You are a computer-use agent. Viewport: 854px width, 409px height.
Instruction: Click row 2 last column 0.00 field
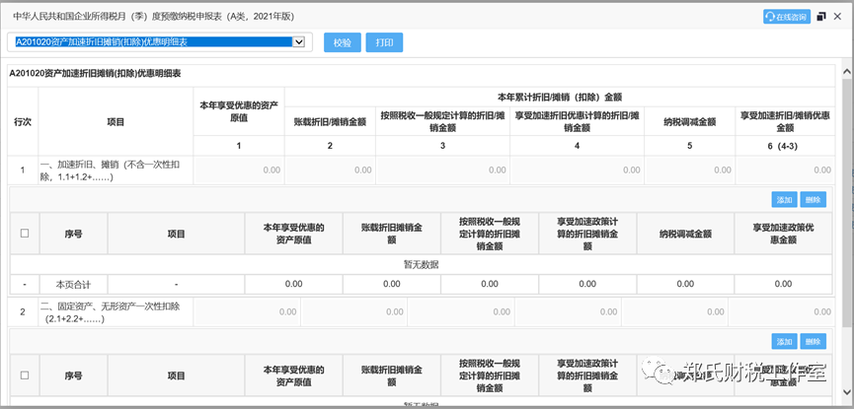click(782, 312)
